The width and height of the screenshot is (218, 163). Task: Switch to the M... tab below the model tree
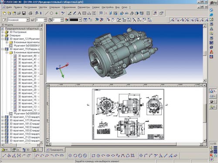[x=6, y=150]
